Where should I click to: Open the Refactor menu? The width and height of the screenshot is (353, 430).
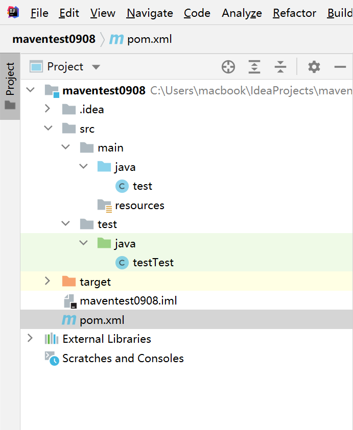[x=294, y=13]
